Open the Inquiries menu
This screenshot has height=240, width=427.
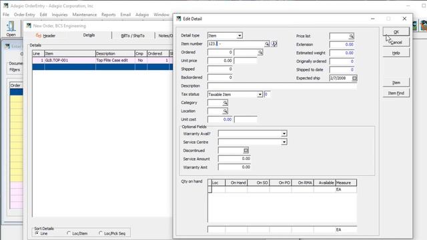(x=59, y=15)
